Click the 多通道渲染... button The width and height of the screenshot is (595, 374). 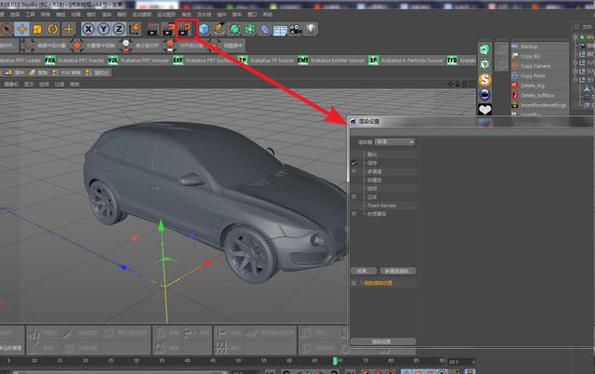tap(397, 271)
